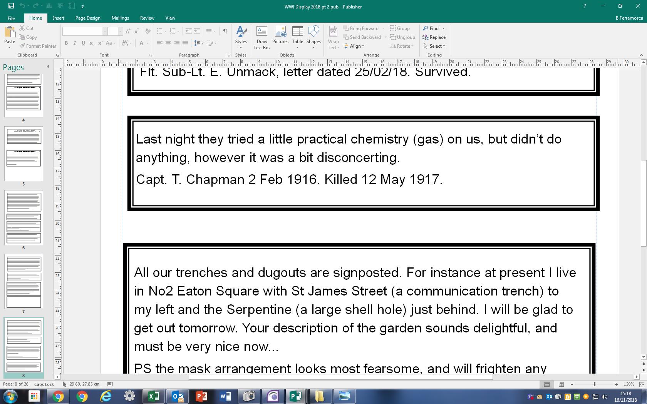Switch to the Insert tab
The height and width of the screenshot is (404, 647).
pyautogui.click(x=59, y=18)
